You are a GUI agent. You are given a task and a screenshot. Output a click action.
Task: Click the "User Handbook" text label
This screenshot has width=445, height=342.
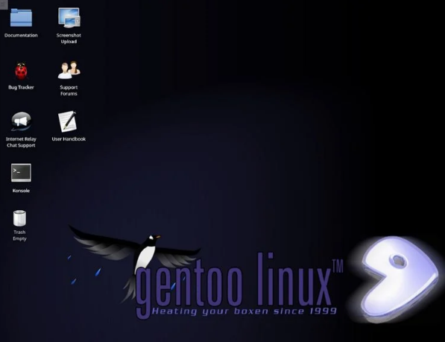pyautogui.click(x=69, y=139)
